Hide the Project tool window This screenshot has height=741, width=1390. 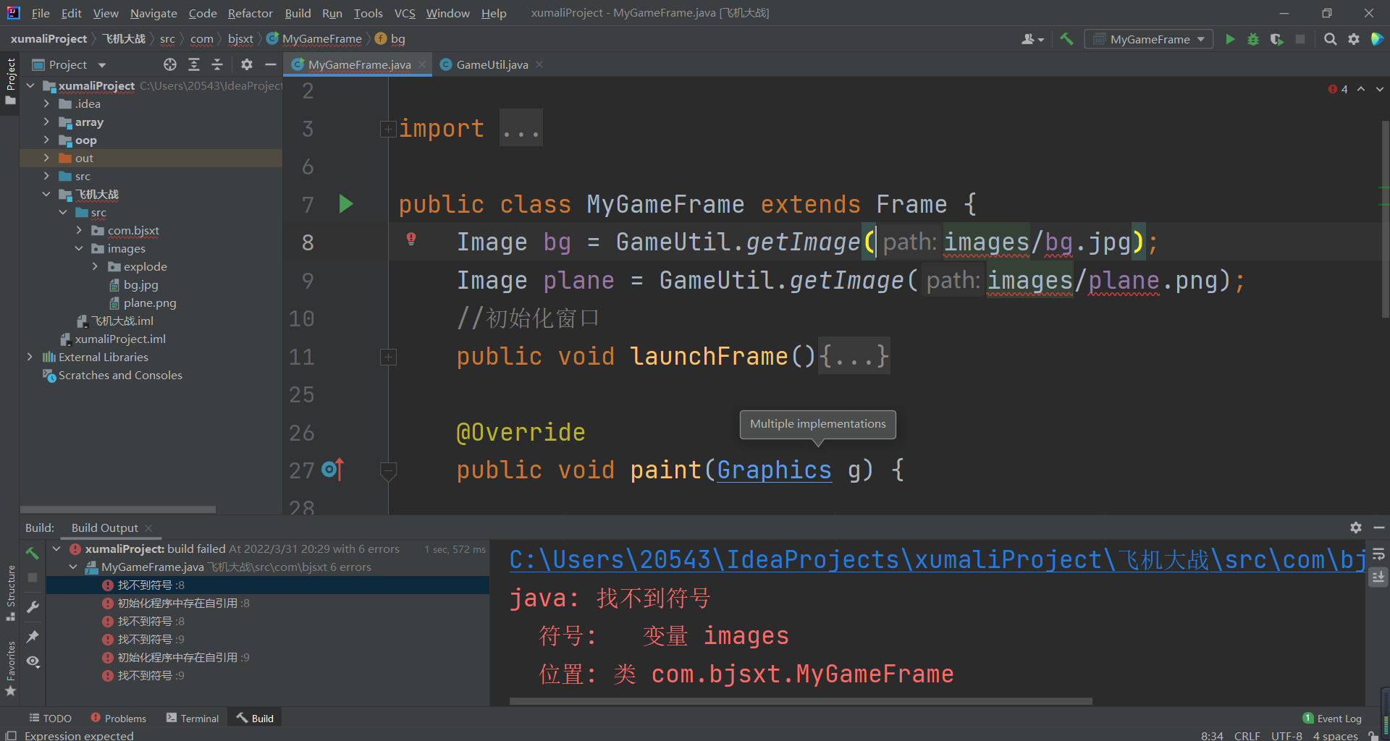[x=271, y=64]
